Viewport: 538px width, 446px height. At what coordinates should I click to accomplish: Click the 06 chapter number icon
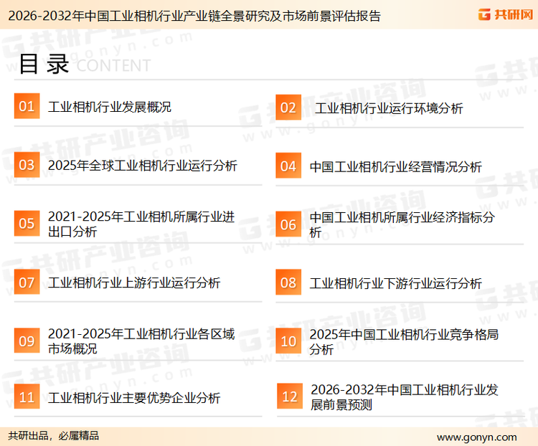pyautogui.click(x=288, y=224)
